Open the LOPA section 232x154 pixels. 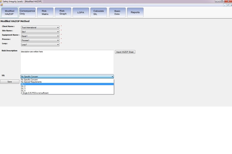pos(81,12)
